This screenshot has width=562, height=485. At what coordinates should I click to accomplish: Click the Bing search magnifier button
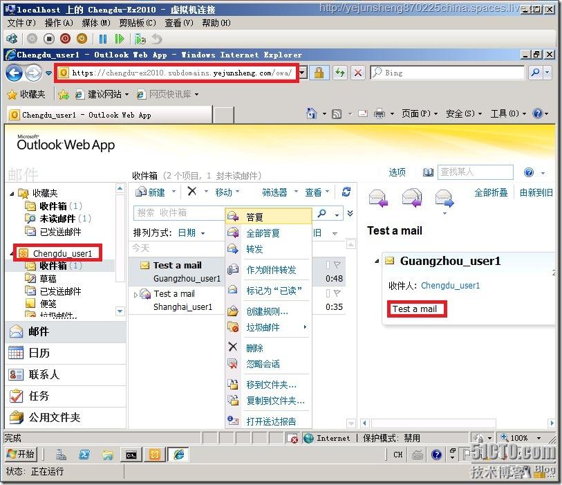click(536, 73)
